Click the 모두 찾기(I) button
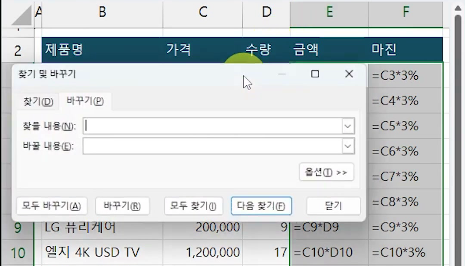This screenshot has height=266, width=465. point(193,206)
